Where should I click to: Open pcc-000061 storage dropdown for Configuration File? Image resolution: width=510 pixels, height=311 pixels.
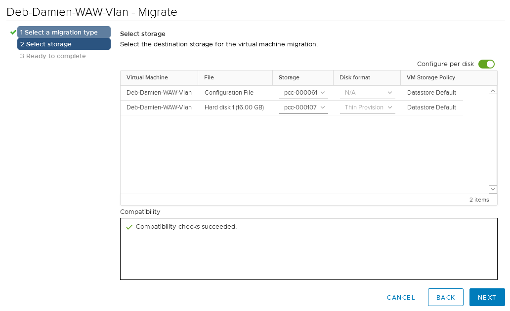(304, 92)
